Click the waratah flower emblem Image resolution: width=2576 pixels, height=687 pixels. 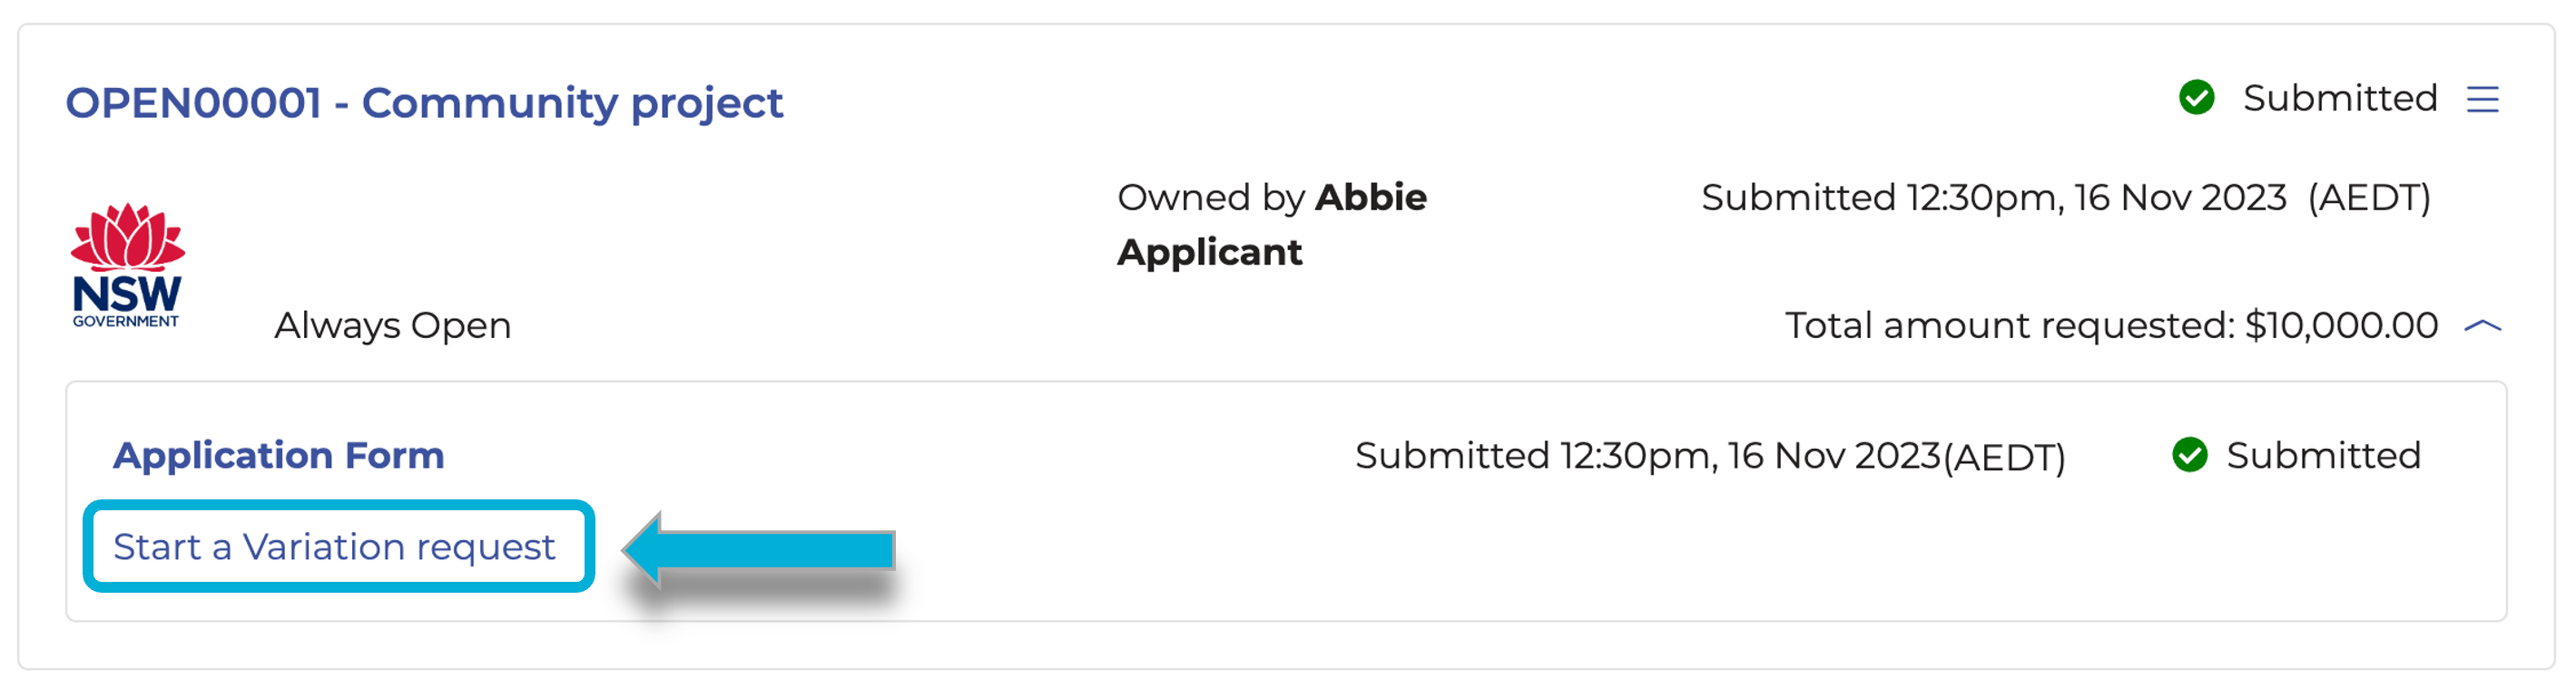click(127, 237)
